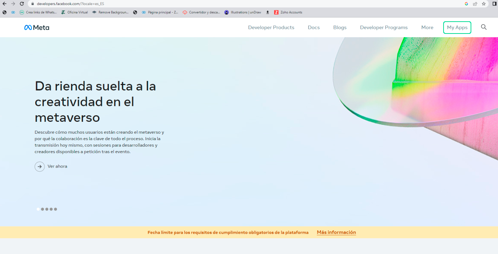498x254 pixels.
Task: Click the Meta logo in the header
Action: click(x=36, y=27)
